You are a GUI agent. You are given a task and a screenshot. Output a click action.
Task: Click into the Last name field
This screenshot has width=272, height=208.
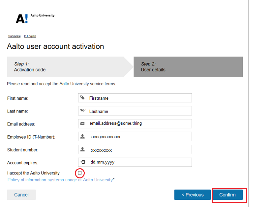[x=138, y=111]
